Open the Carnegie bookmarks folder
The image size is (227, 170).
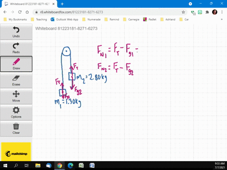pyautogui.click(x=131, y=19)
